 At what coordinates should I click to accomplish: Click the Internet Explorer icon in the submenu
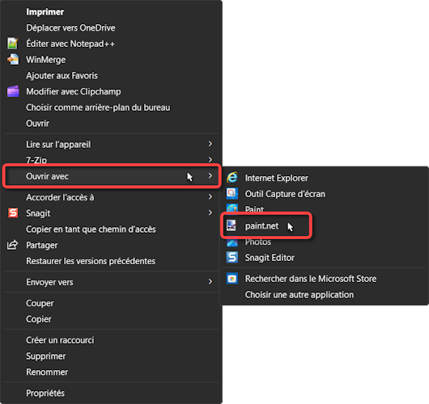click(x=232, y=178)
